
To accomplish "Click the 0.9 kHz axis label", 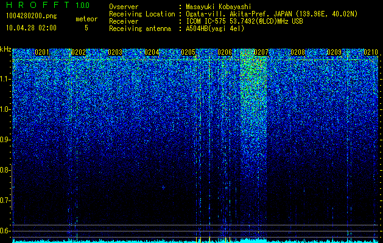I will click(x=5, y=140).
